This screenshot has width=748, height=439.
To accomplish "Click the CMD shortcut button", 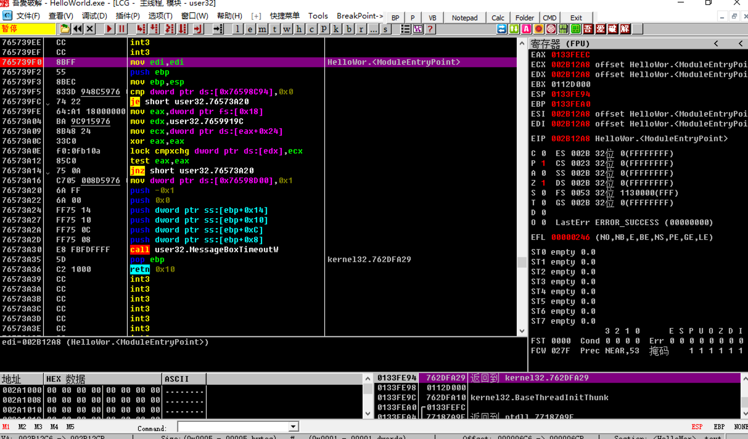I will click(x=550, y=18).
